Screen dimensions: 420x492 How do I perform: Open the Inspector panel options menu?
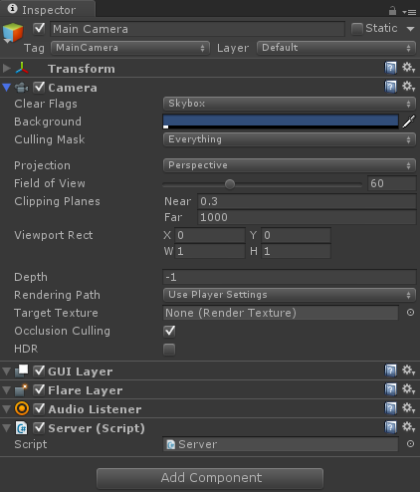point(409,12)
